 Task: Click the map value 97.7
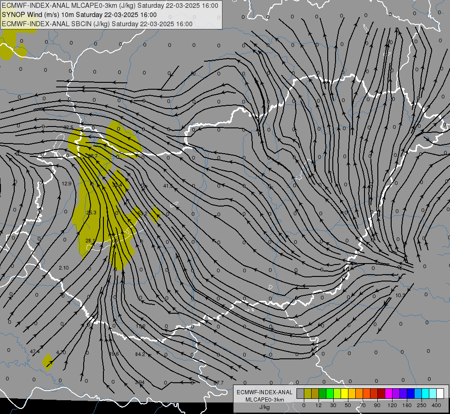pos(218,383)
